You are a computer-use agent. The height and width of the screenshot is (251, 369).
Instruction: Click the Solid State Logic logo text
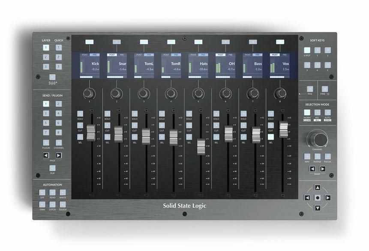[184, 206]
